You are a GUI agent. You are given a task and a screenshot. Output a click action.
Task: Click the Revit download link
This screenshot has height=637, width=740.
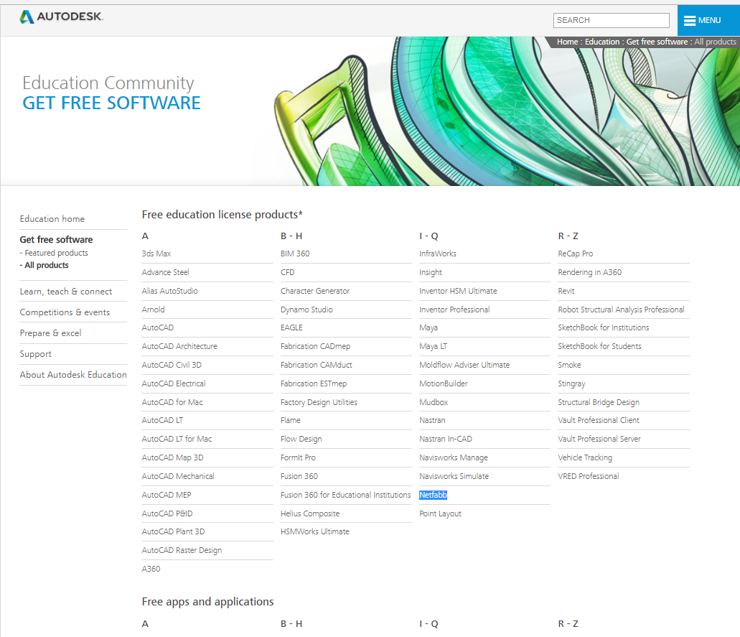(x=566, y=291)
